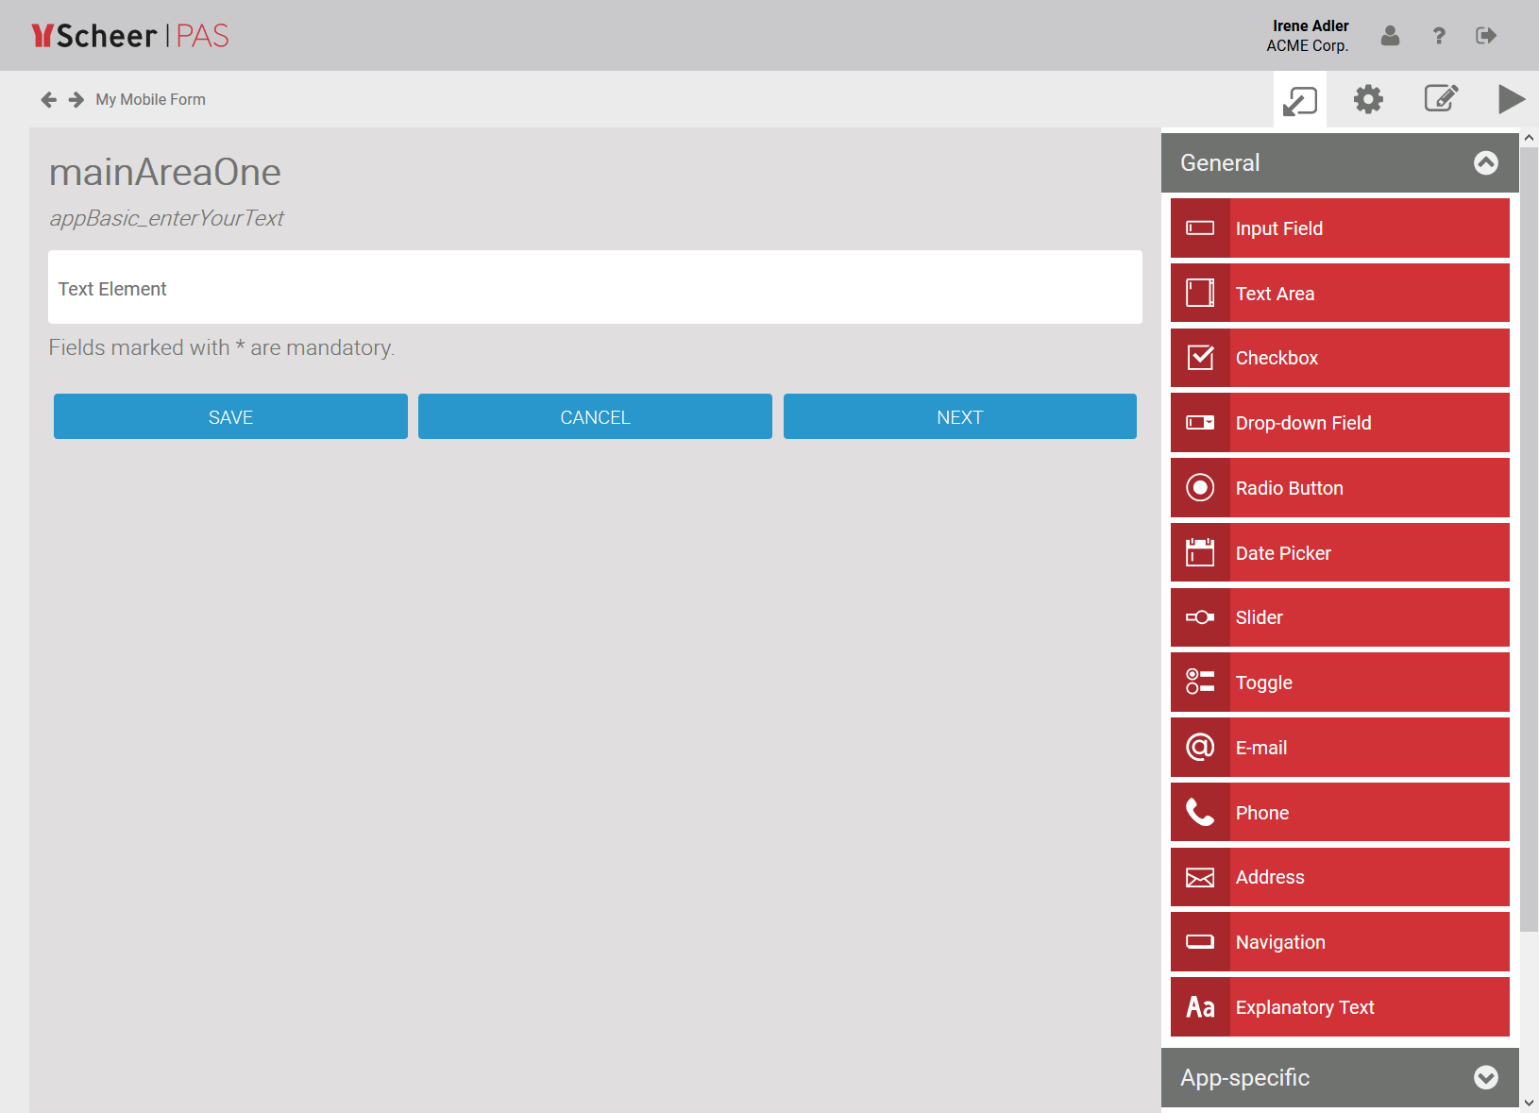Expand the App-specific section

click(1485, 1077)
